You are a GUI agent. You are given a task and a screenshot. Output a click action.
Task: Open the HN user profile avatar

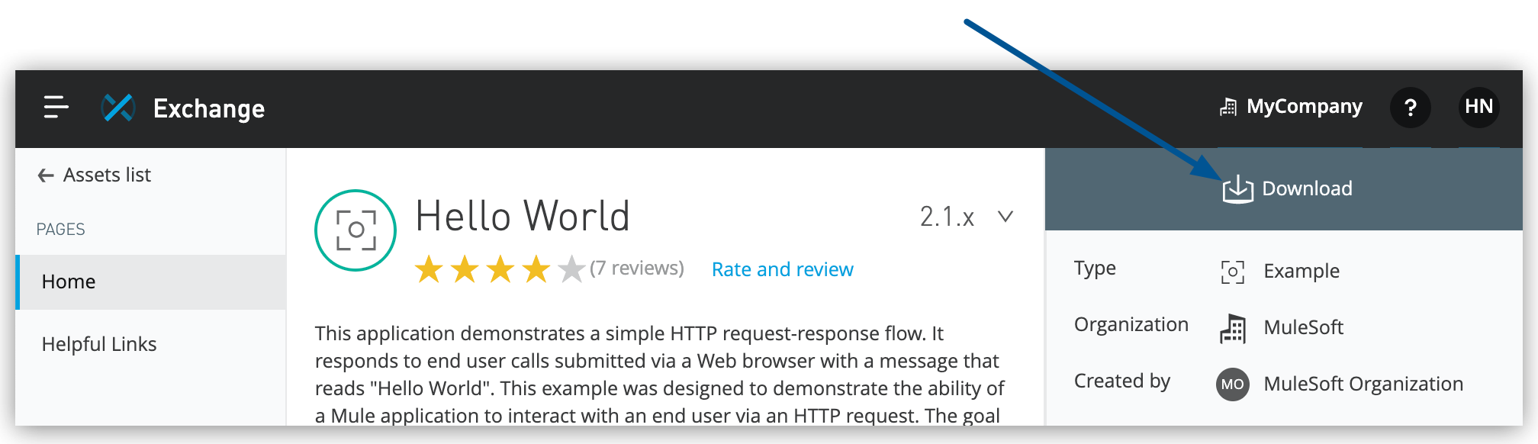[x=1478, y=107]
